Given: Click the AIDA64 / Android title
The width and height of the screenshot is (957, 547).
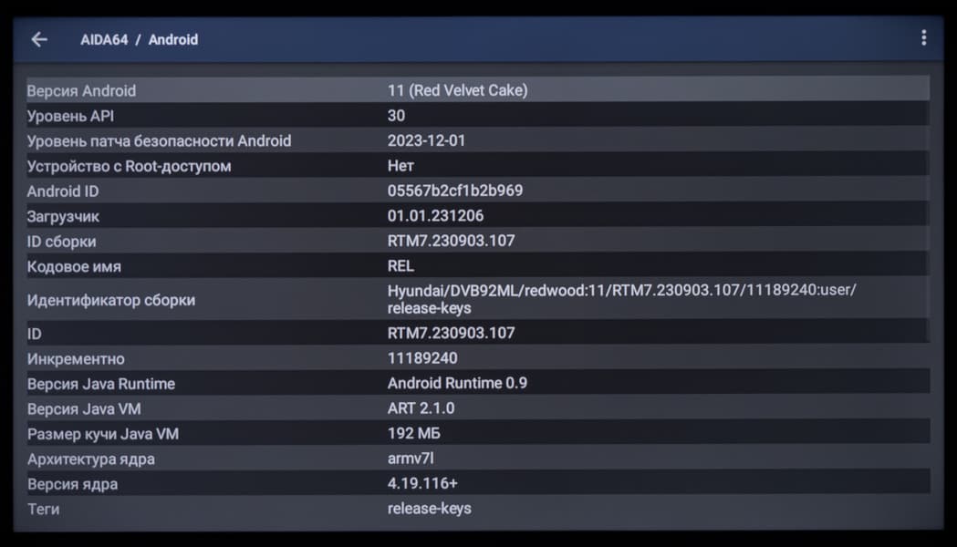Looking at the screenshot, I should [x=140, y=39].
